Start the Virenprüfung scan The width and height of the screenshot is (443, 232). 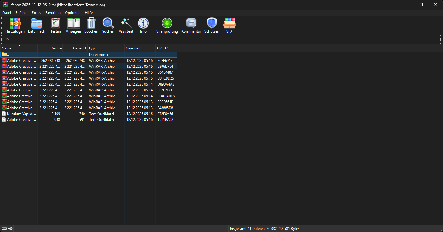167,26
